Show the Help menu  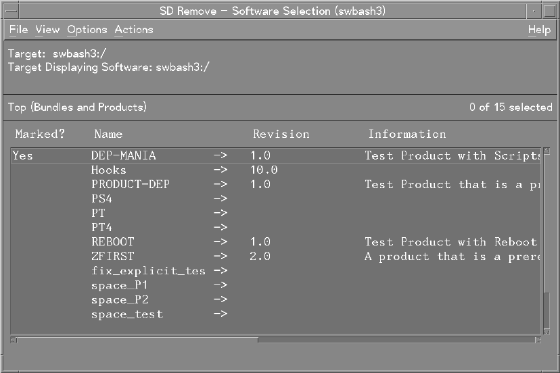coord(538,30)
